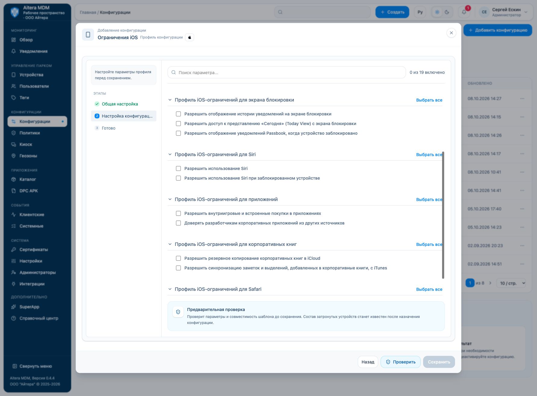Switch to dark theme moon icon
This screenshot has width=537, height=396.
point(447,12)
